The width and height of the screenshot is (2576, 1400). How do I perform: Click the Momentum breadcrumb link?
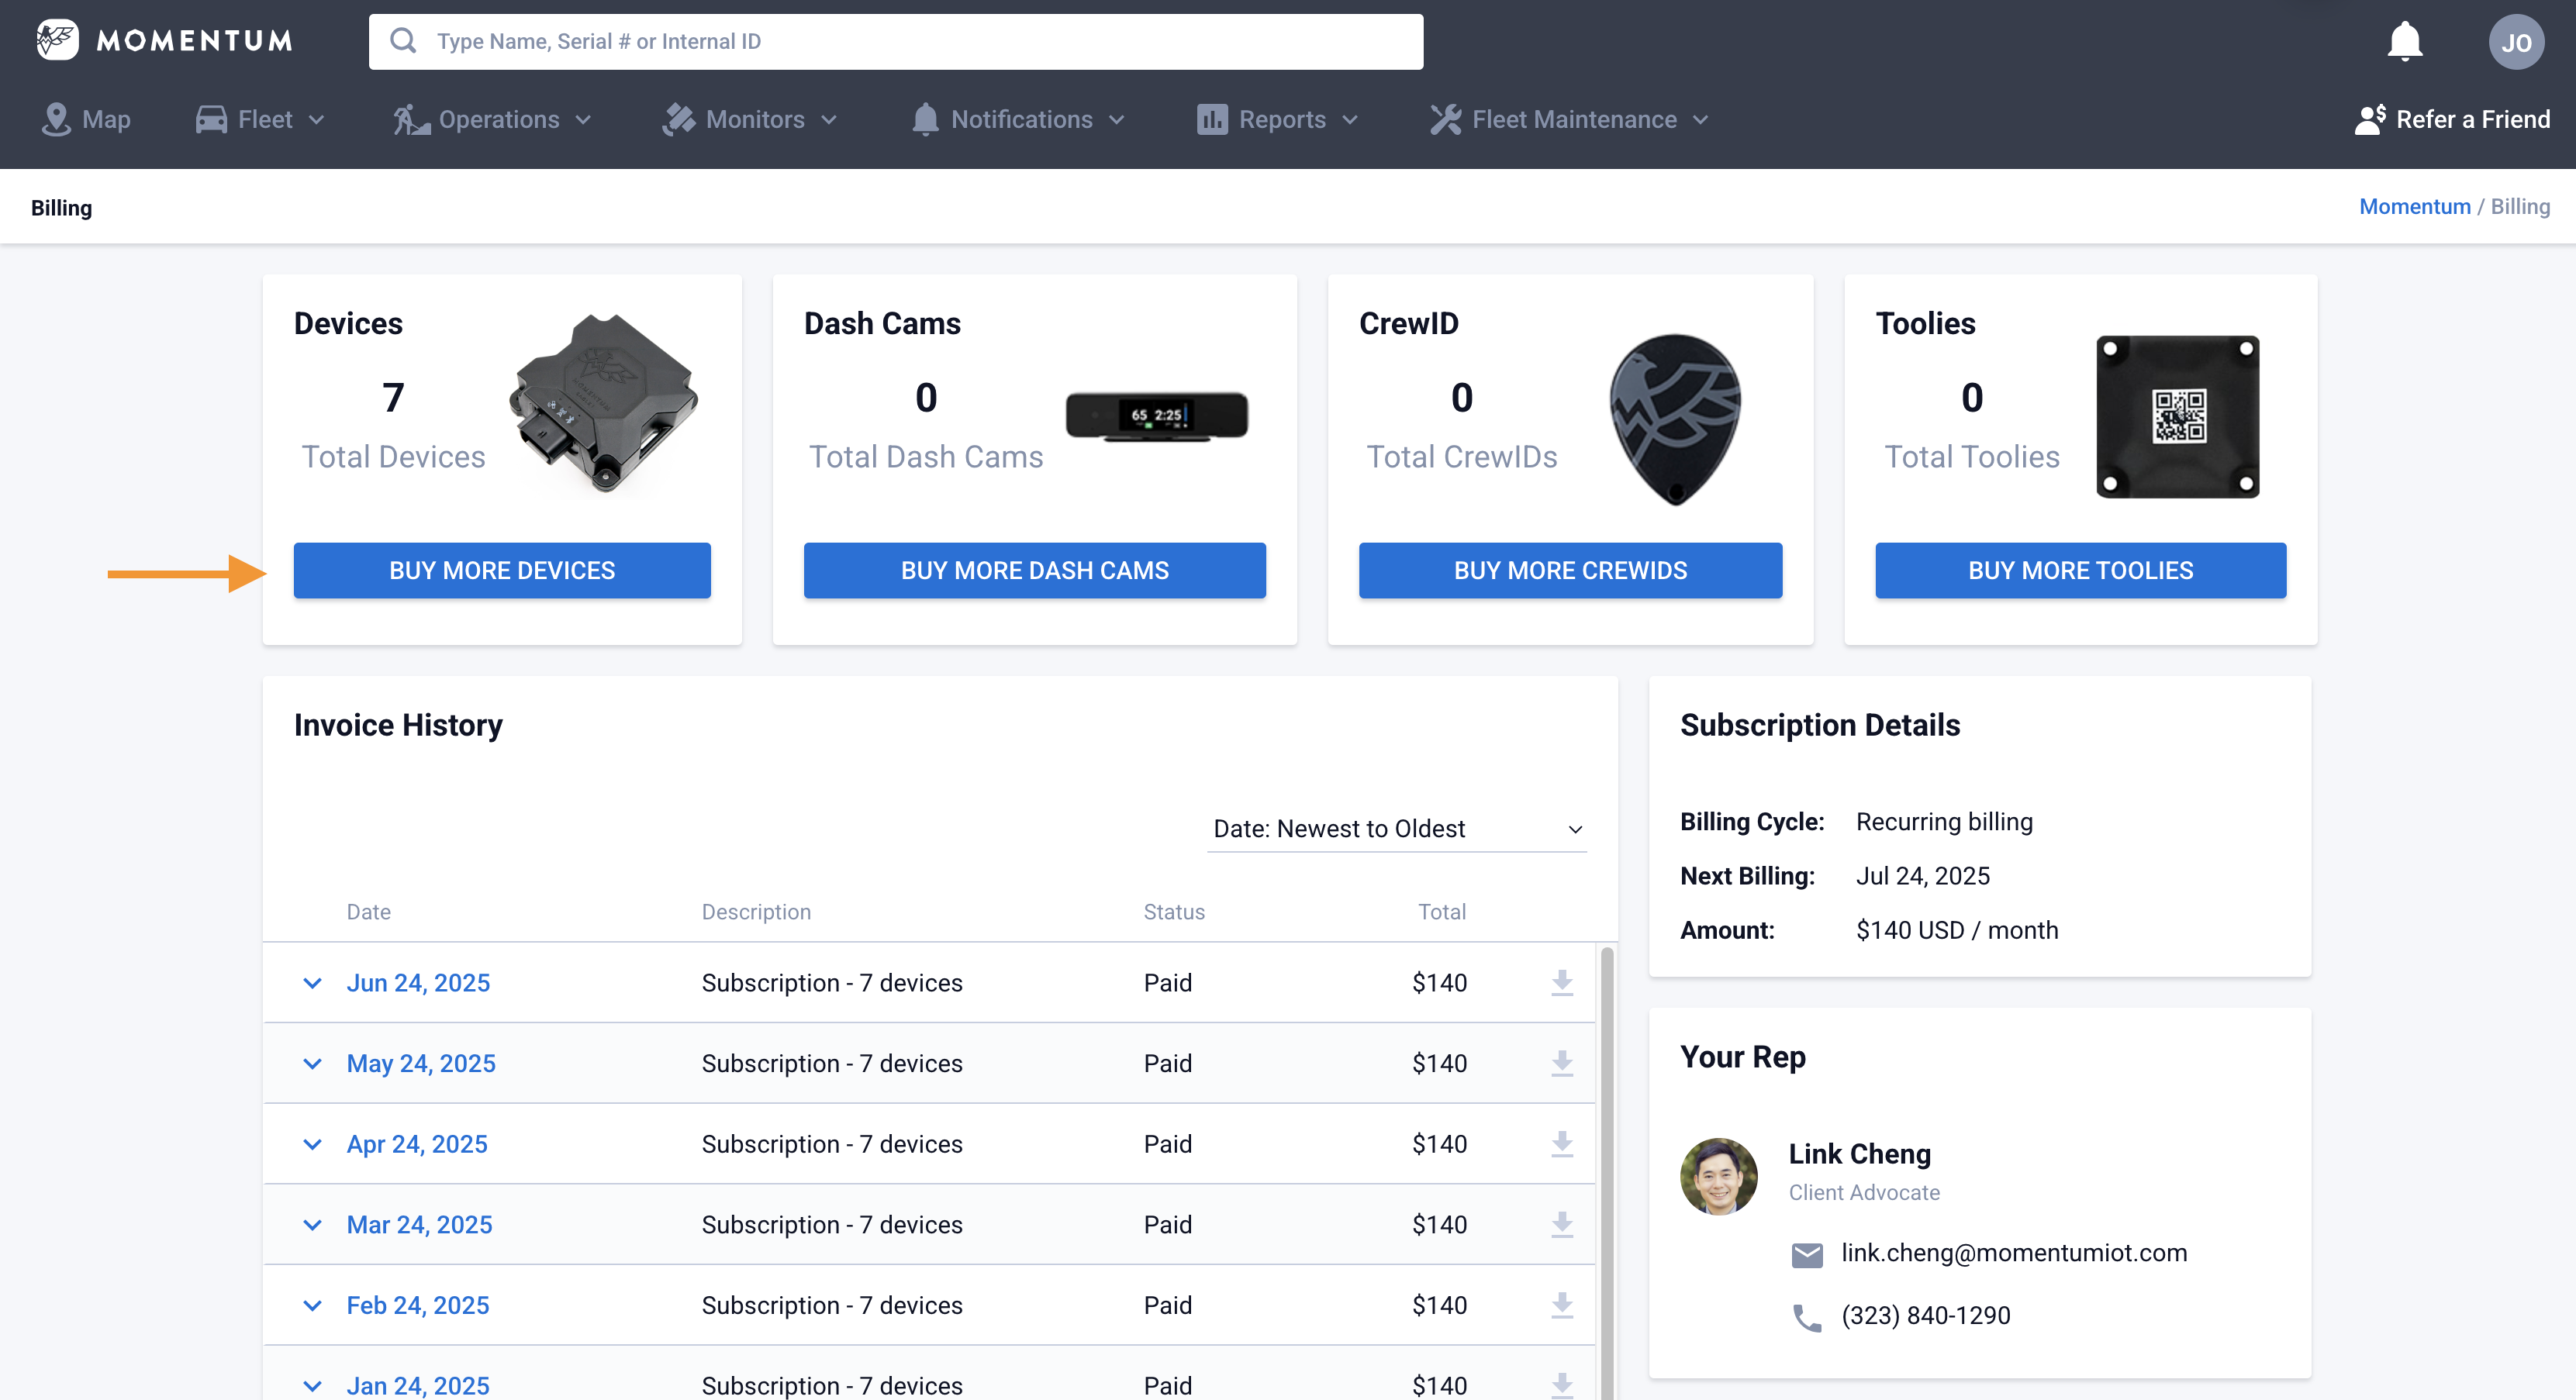coord(2414,207)
